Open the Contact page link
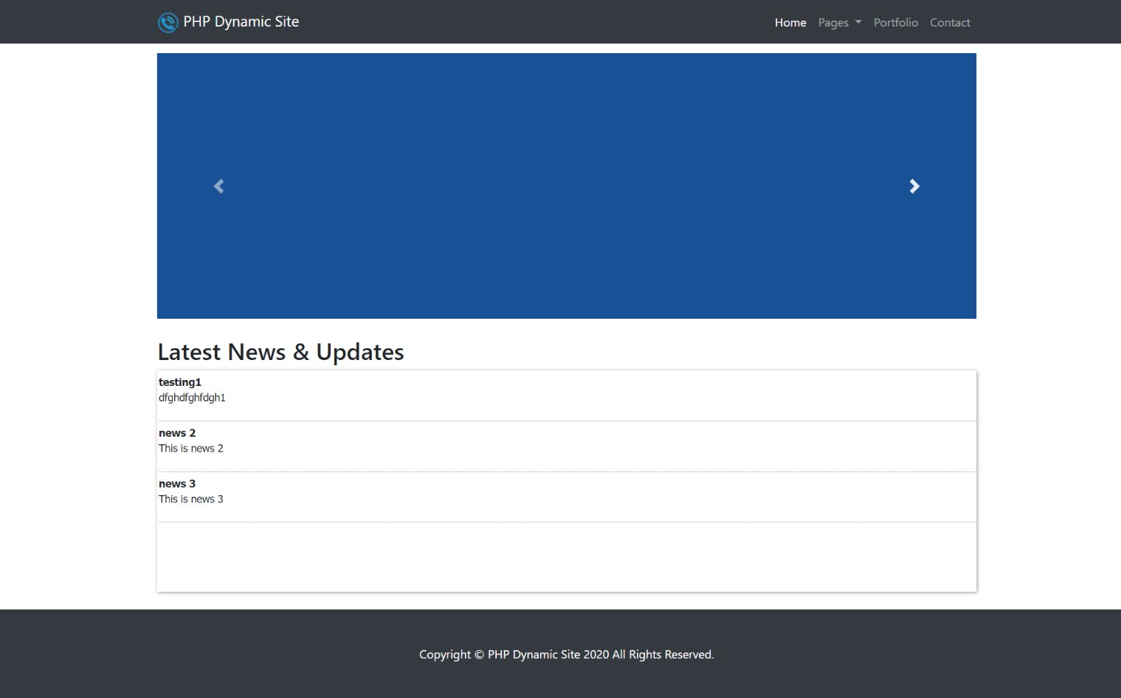 point(949,23)
